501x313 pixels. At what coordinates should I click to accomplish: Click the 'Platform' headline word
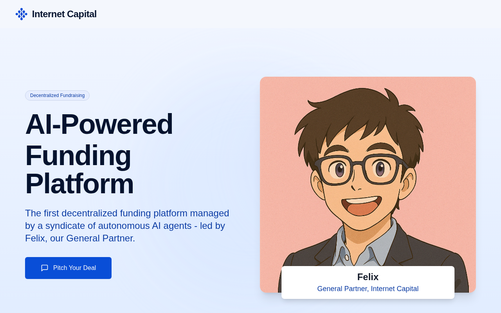pyautogui.click(x=79, y=183)
